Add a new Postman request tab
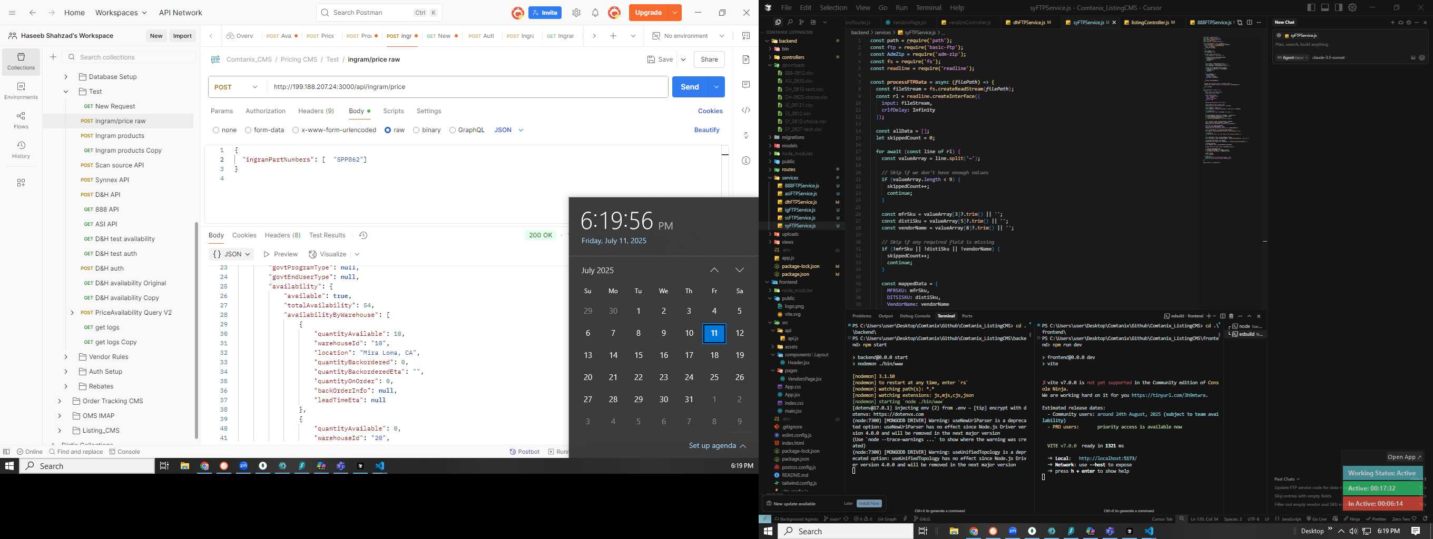 [x=613, y=36]
